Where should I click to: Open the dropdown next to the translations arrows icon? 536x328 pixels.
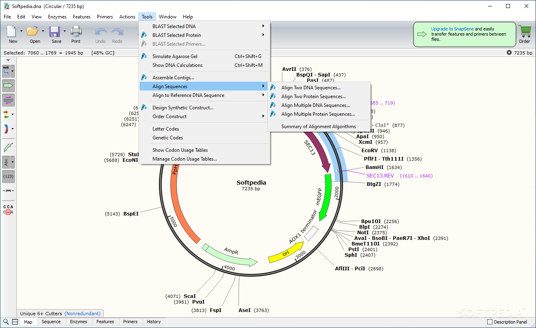pyautogui.click(x=13, y=115)
